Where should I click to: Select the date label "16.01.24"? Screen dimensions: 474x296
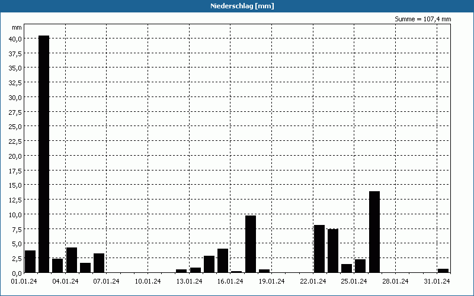tap(230, 281)
